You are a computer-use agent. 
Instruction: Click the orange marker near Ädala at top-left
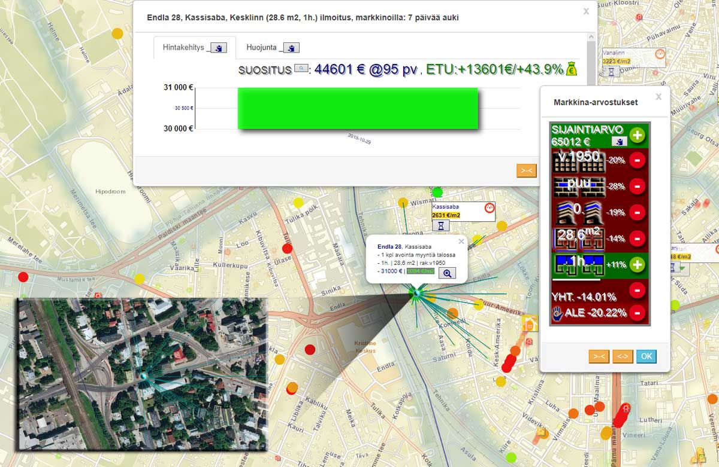click(117, 34)
